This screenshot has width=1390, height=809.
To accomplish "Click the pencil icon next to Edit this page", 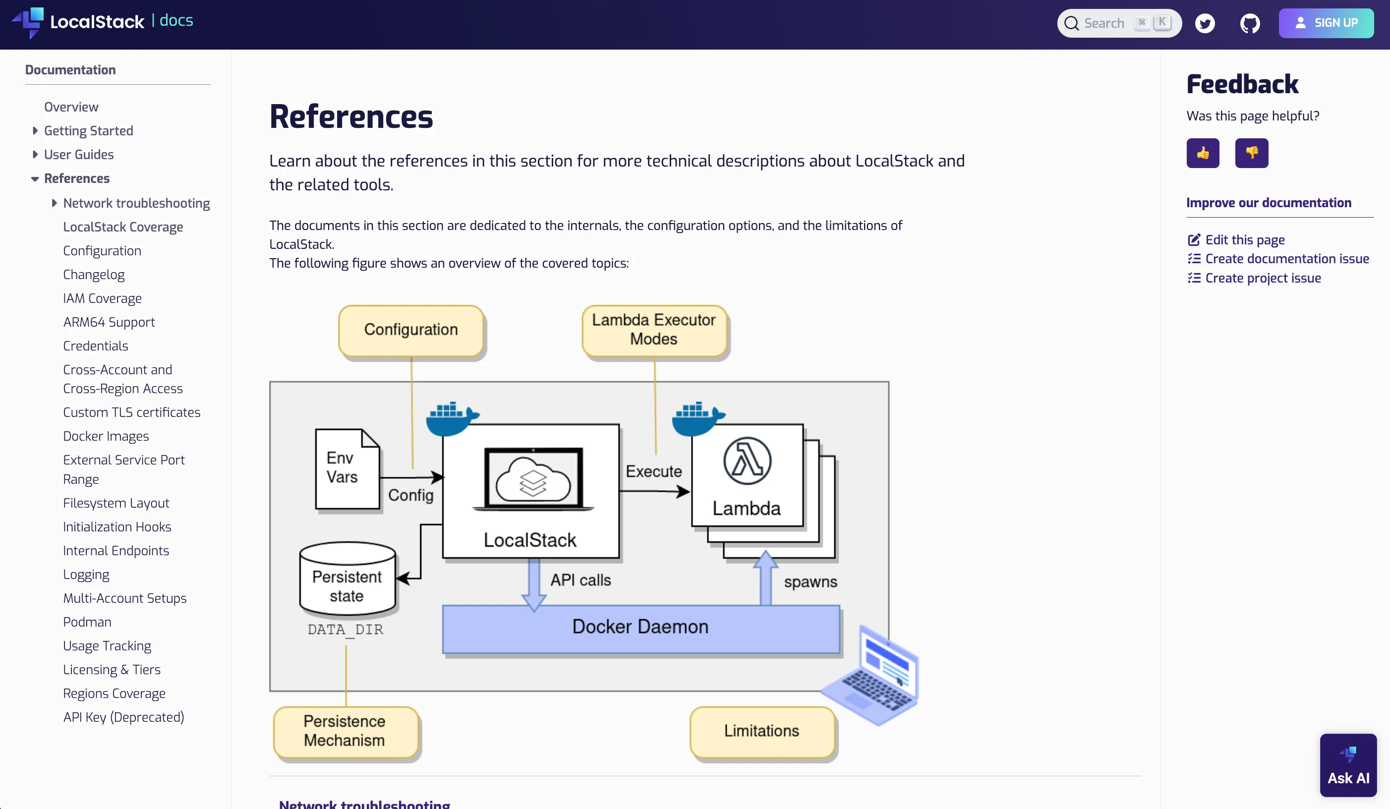I will click(x=1194, y=239).
